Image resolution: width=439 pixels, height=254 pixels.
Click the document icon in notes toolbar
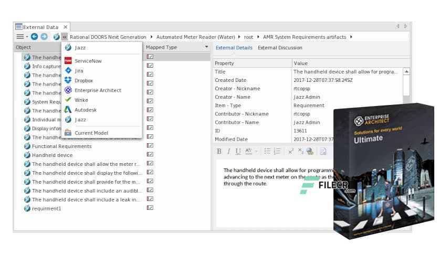pyautogui.click(x=323, y=151)
